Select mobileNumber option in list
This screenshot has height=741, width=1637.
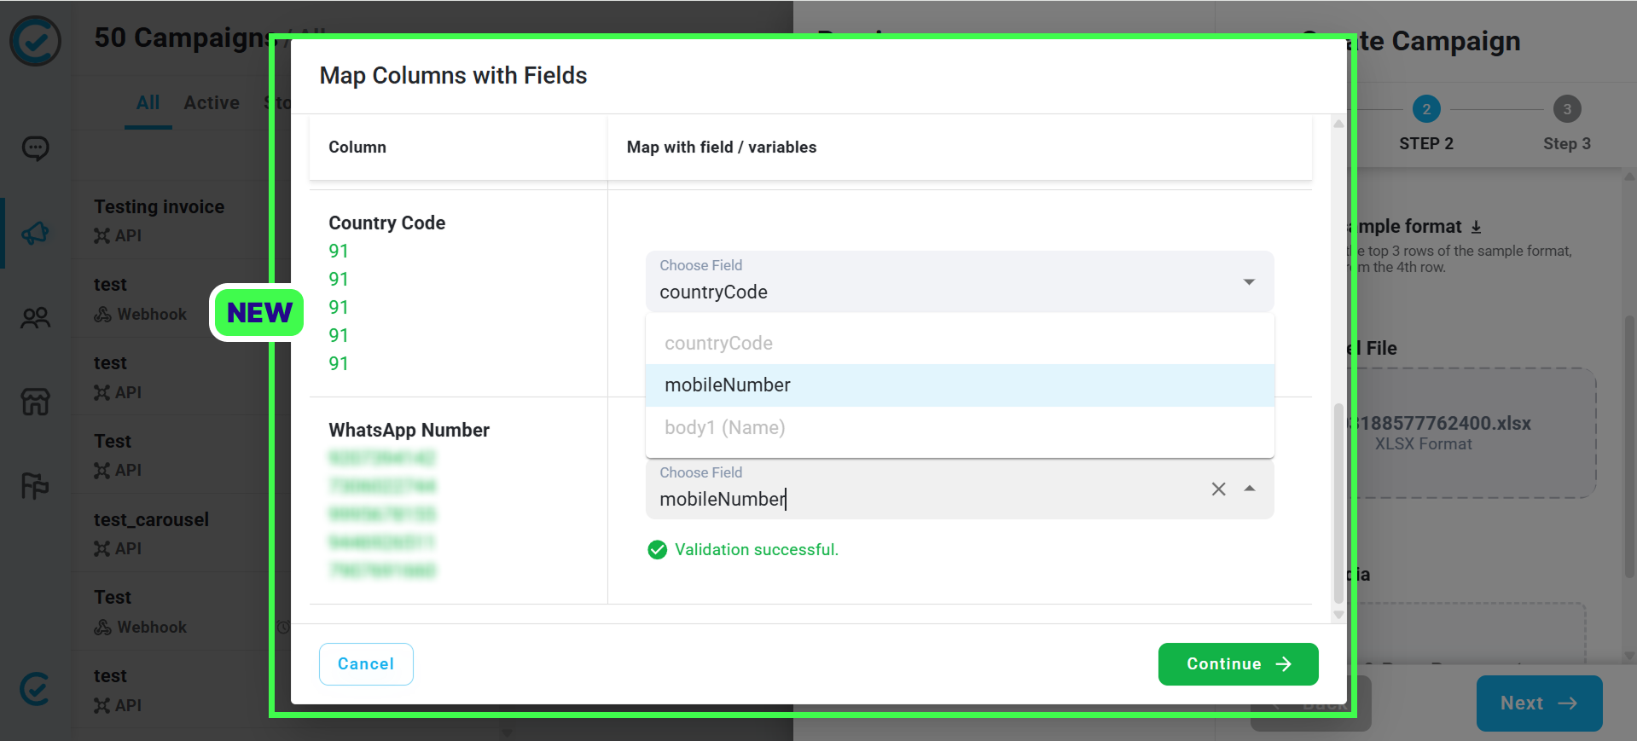point(960,385)
